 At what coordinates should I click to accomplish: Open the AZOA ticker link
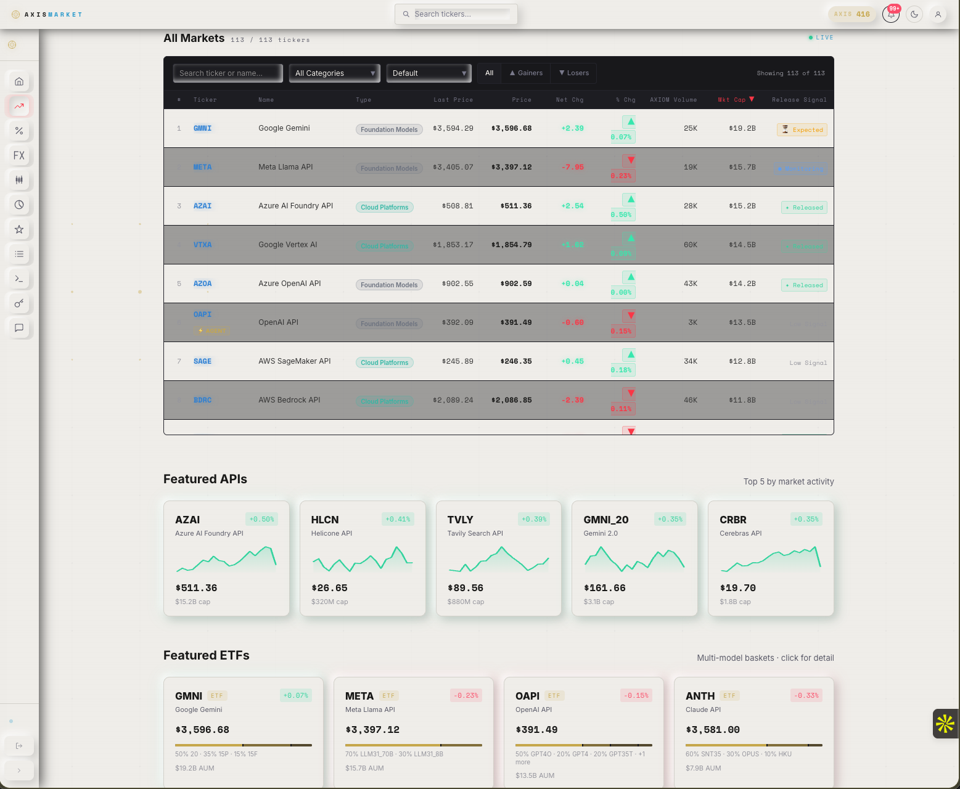point(202,284)
